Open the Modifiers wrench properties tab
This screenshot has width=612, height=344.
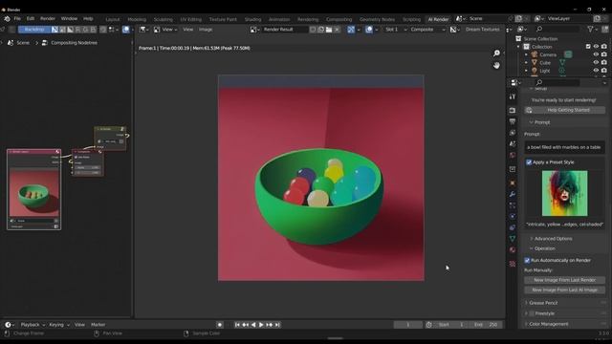[x=513, y=194]
